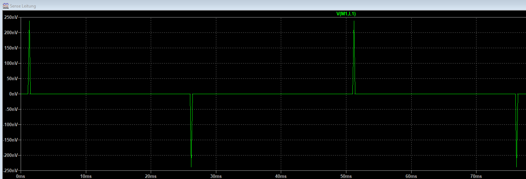
Task: Click the 30ms time axis label
Action: pyautogui.click(x=216, y=176)
